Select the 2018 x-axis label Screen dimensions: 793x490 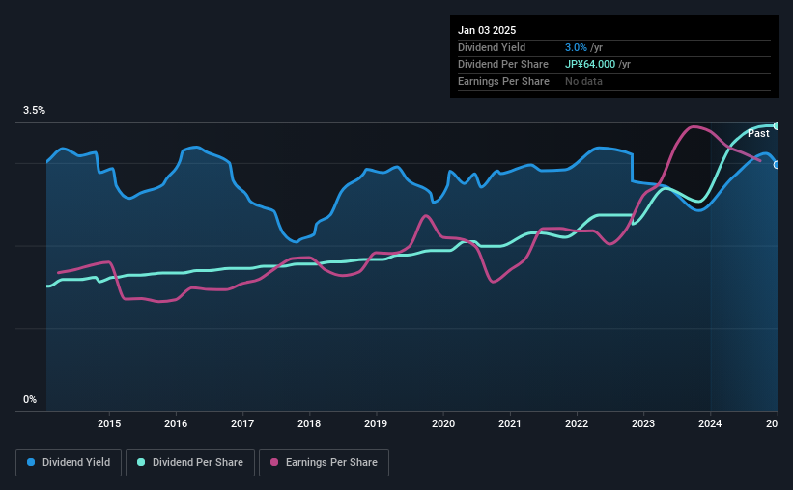pyautogui.click(x=309, y=423)
